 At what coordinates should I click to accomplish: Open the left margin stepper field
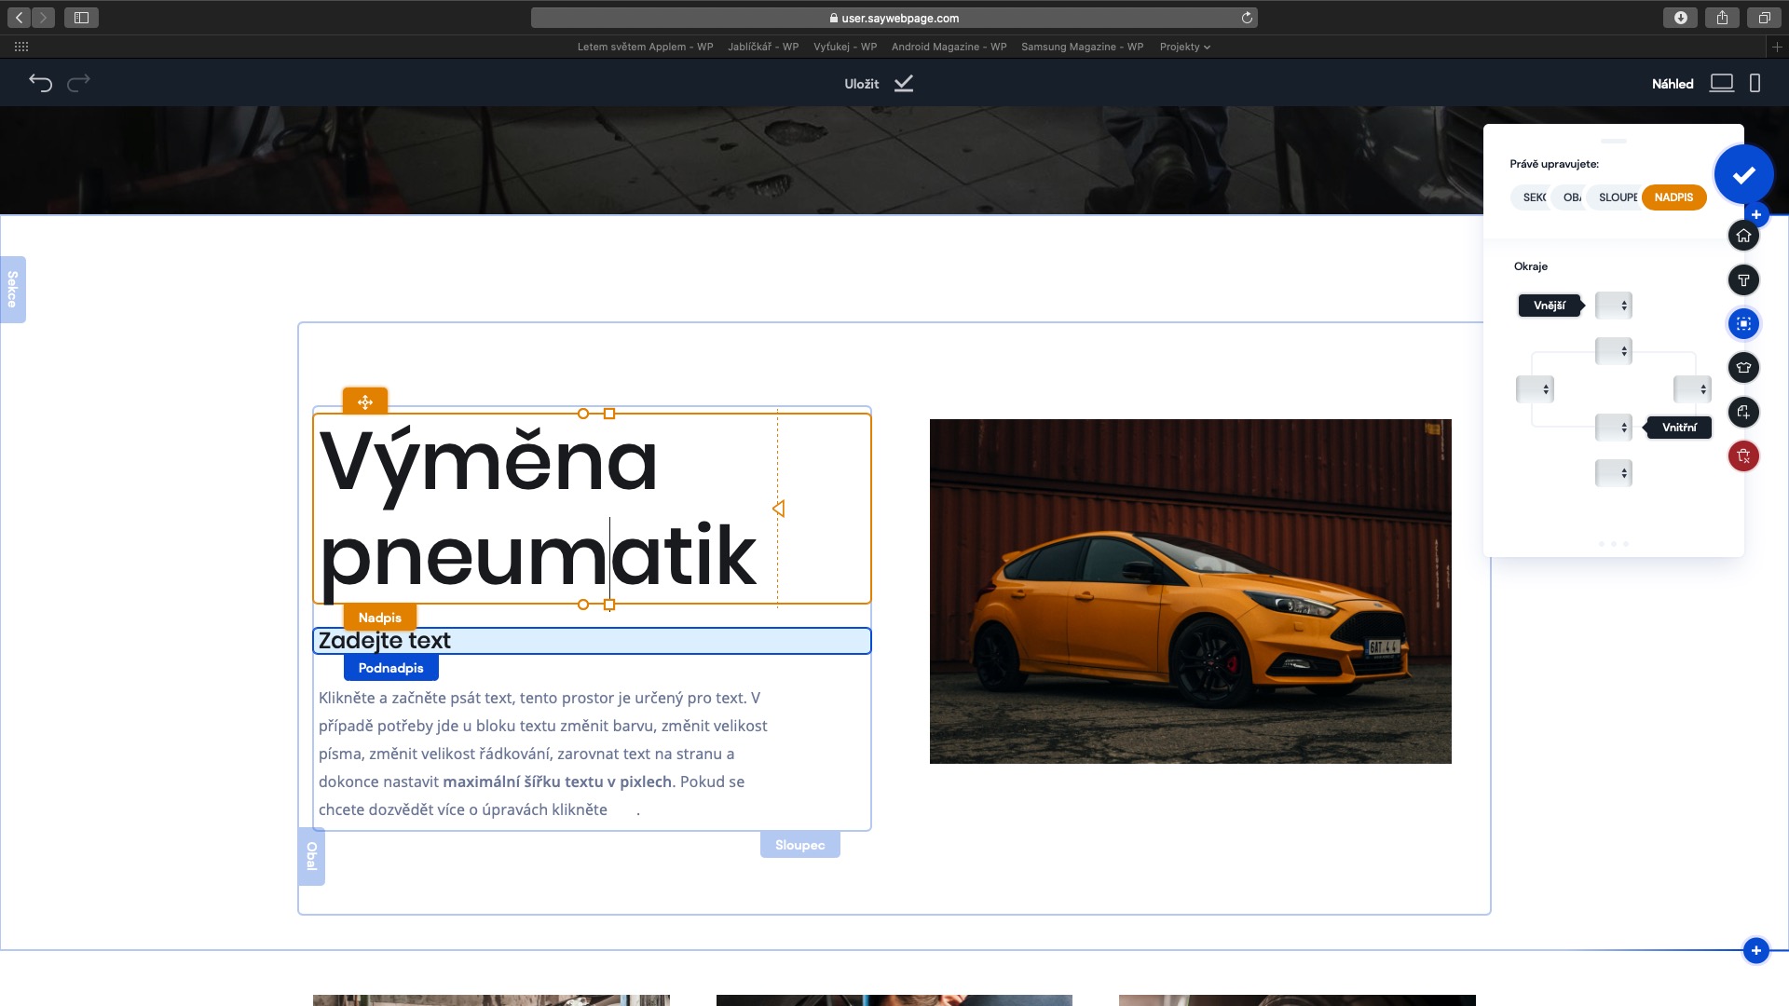click(1535, 389)
